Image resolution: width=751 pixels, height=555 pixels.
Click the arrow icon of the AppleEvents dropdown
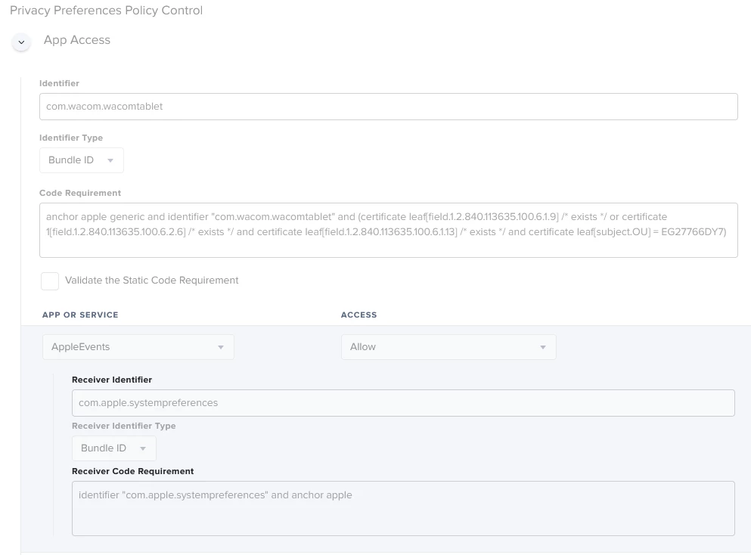point(221,347)
